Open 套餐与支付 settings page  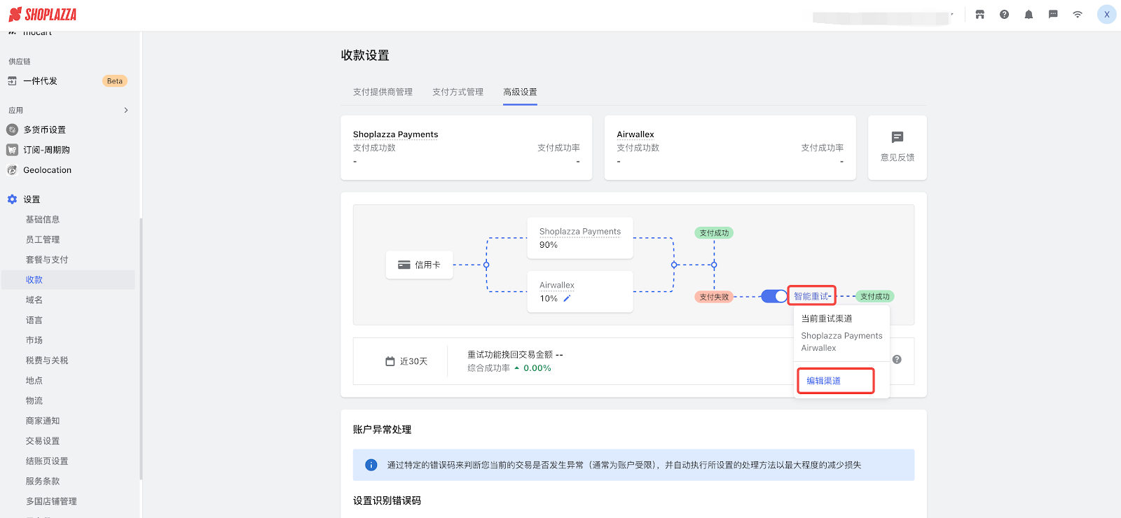[47, 260]
